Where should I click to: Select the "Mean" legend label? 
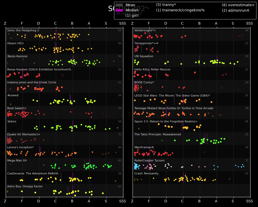[130, 5]
